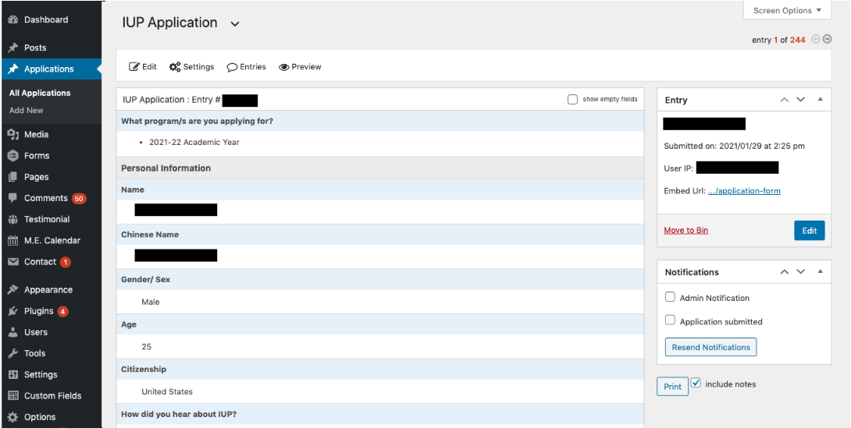The height and width of the screenshot is (428, 851).
Task: Open Add New submenu item
Action: (26, 110)
